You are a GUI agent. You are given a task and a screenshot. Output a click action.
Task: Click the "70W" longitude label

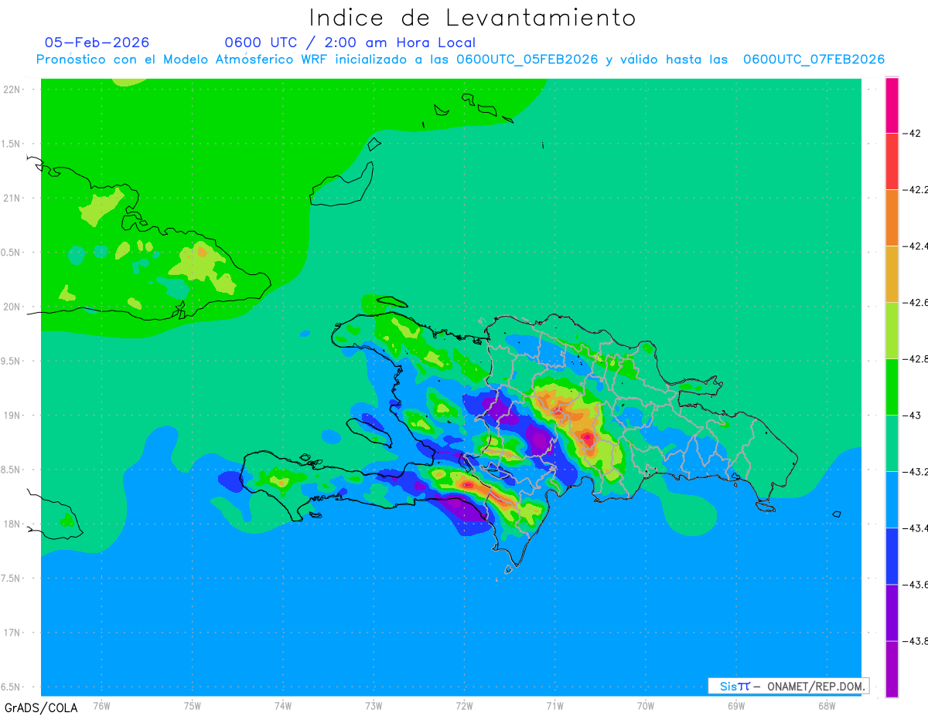(646, 705)
